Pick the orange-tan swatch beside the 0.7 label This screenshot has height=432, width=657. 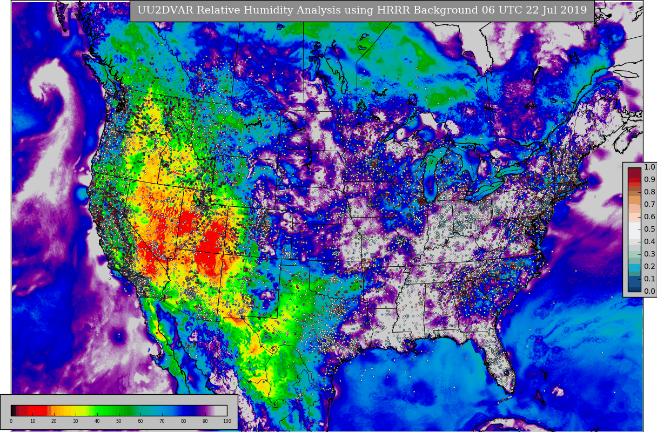tap(634, 201)
